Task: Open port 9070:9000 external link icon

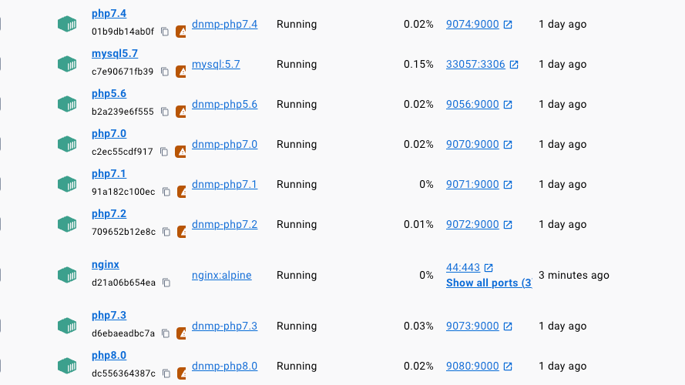Action: 508,145
